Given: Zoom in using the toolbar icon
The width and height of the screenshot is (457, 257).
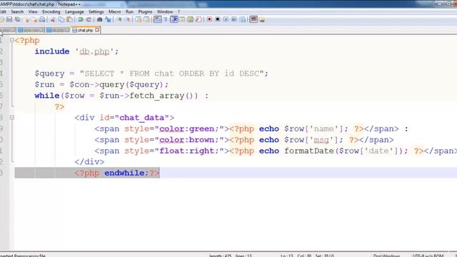Looking at the screenshot, I should 120,19.
